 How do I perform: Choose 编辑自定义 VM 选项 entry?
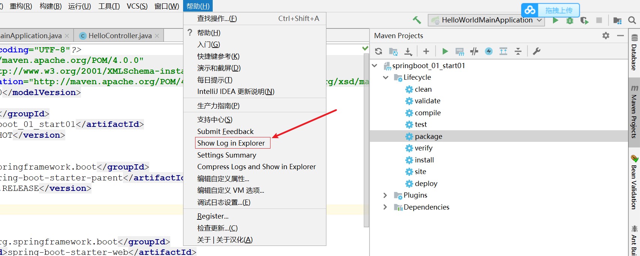pyautogui.click(x=255, y=190)
